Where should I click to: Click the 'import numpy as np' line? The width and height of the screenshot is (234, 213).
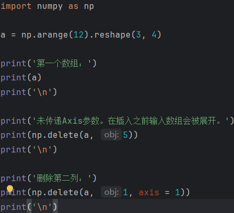click(47, 6)
